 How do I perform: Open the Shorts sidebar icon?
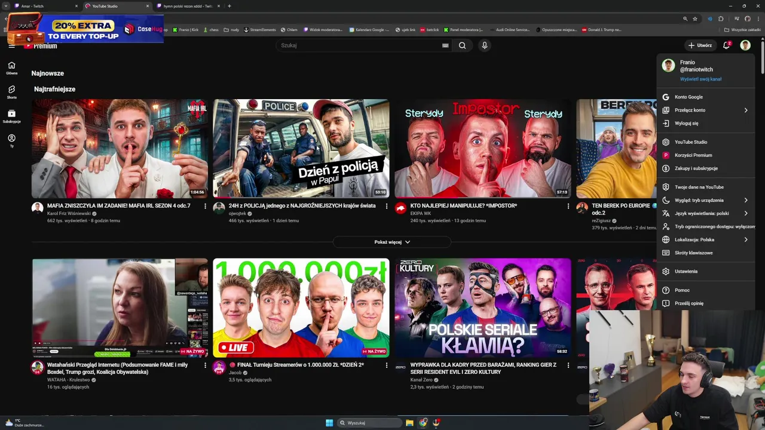[x=11, y=92]
